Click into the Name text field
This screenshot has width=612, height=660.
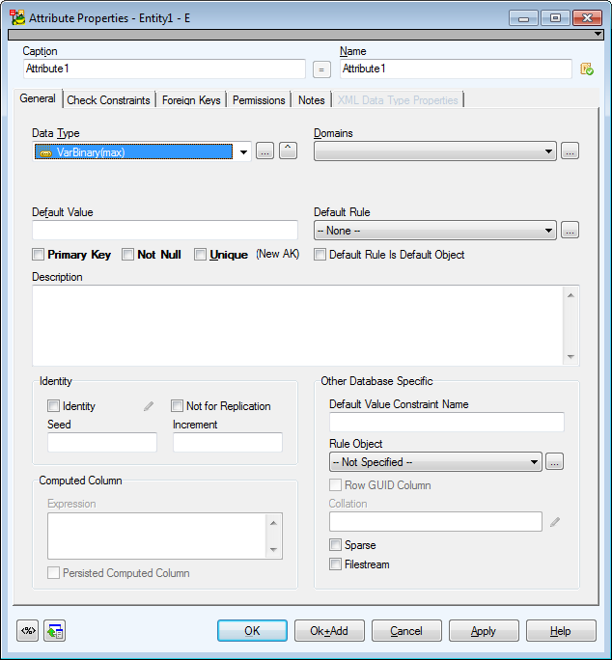coord(456,69)
